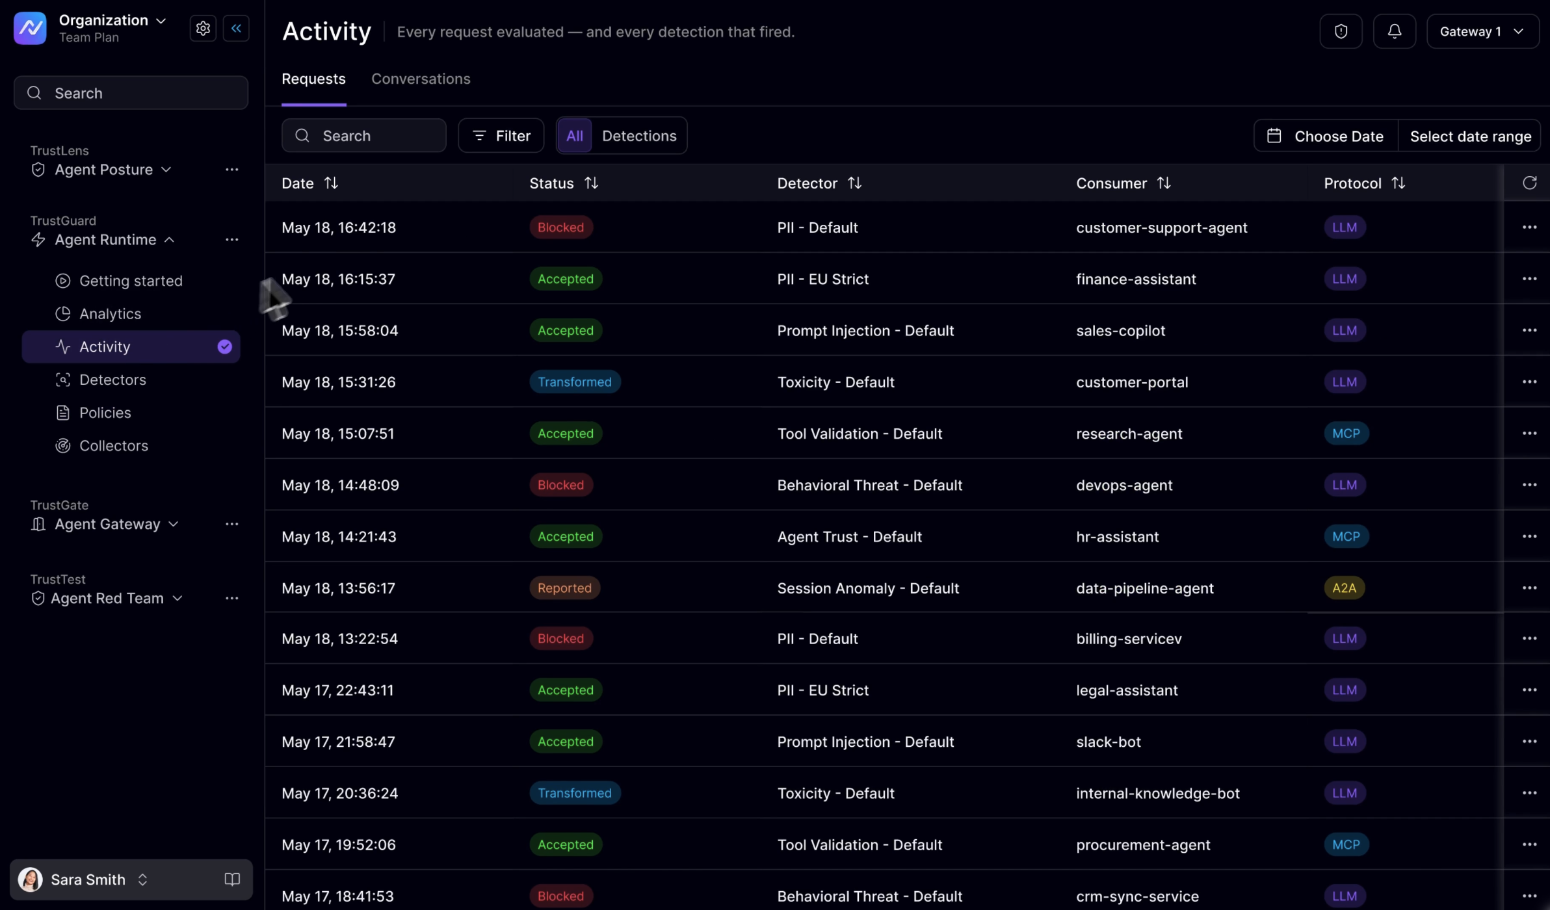Switch to Detections view toggle
This screenshot has width=1550, height=910.
pos(639,136)
